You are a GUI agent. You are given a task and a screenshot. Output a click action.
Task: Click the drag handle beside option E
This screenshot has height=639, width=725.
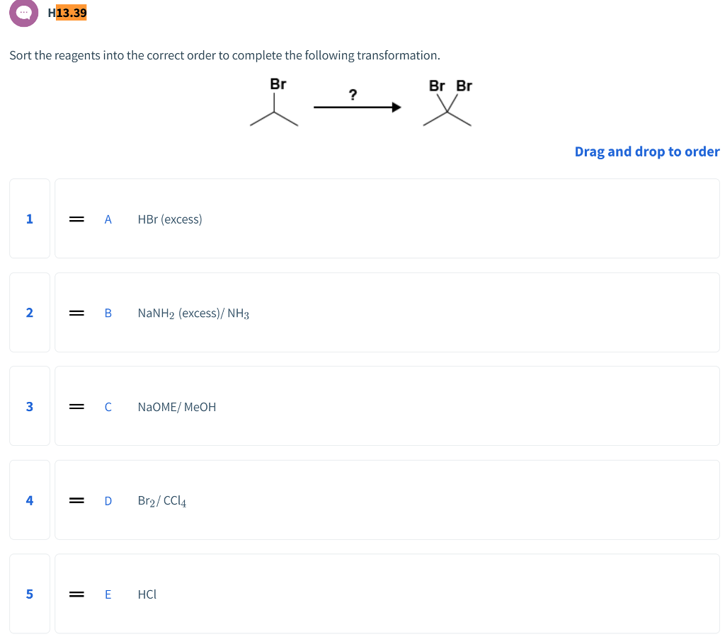click(76, 594)
